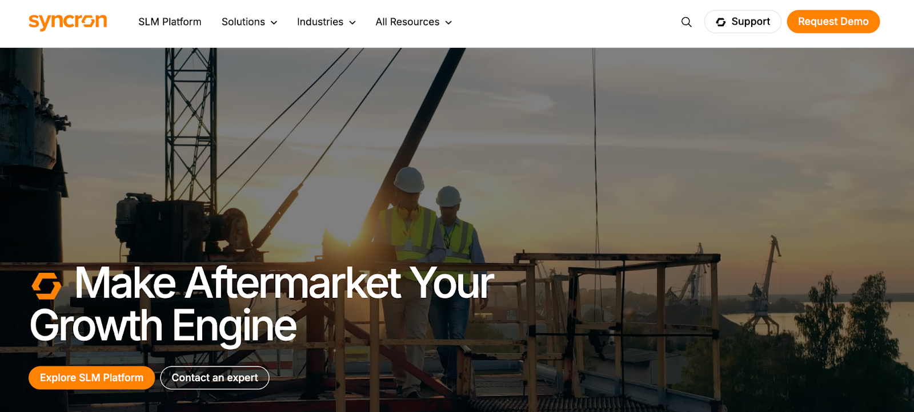Click Explore SLM Platform button
Viewport: 914px width, 412px height.
tap(91, 378)
